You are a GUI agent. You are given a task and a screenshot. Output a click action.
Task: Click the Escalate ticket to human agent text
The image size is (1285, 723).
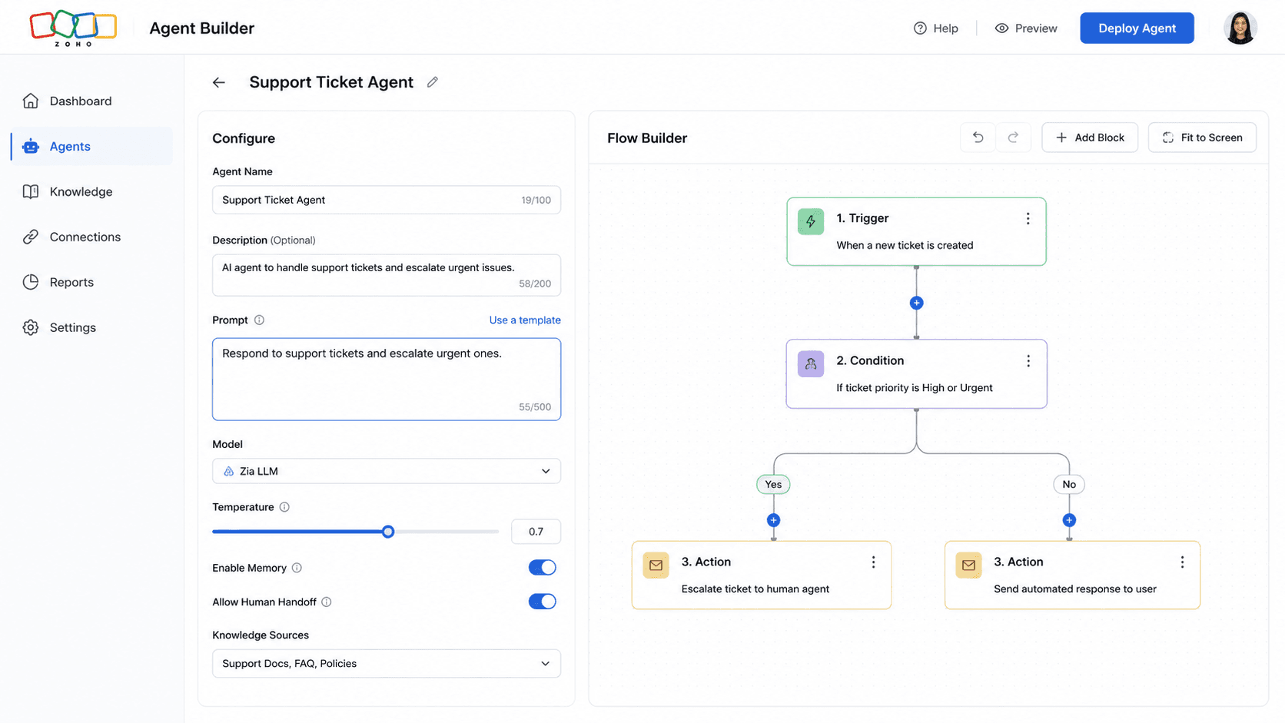pos(755,589)
